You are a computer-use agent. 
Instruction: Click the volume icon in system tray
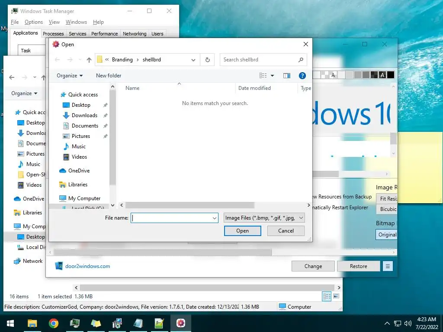click(x=408, y=323)
